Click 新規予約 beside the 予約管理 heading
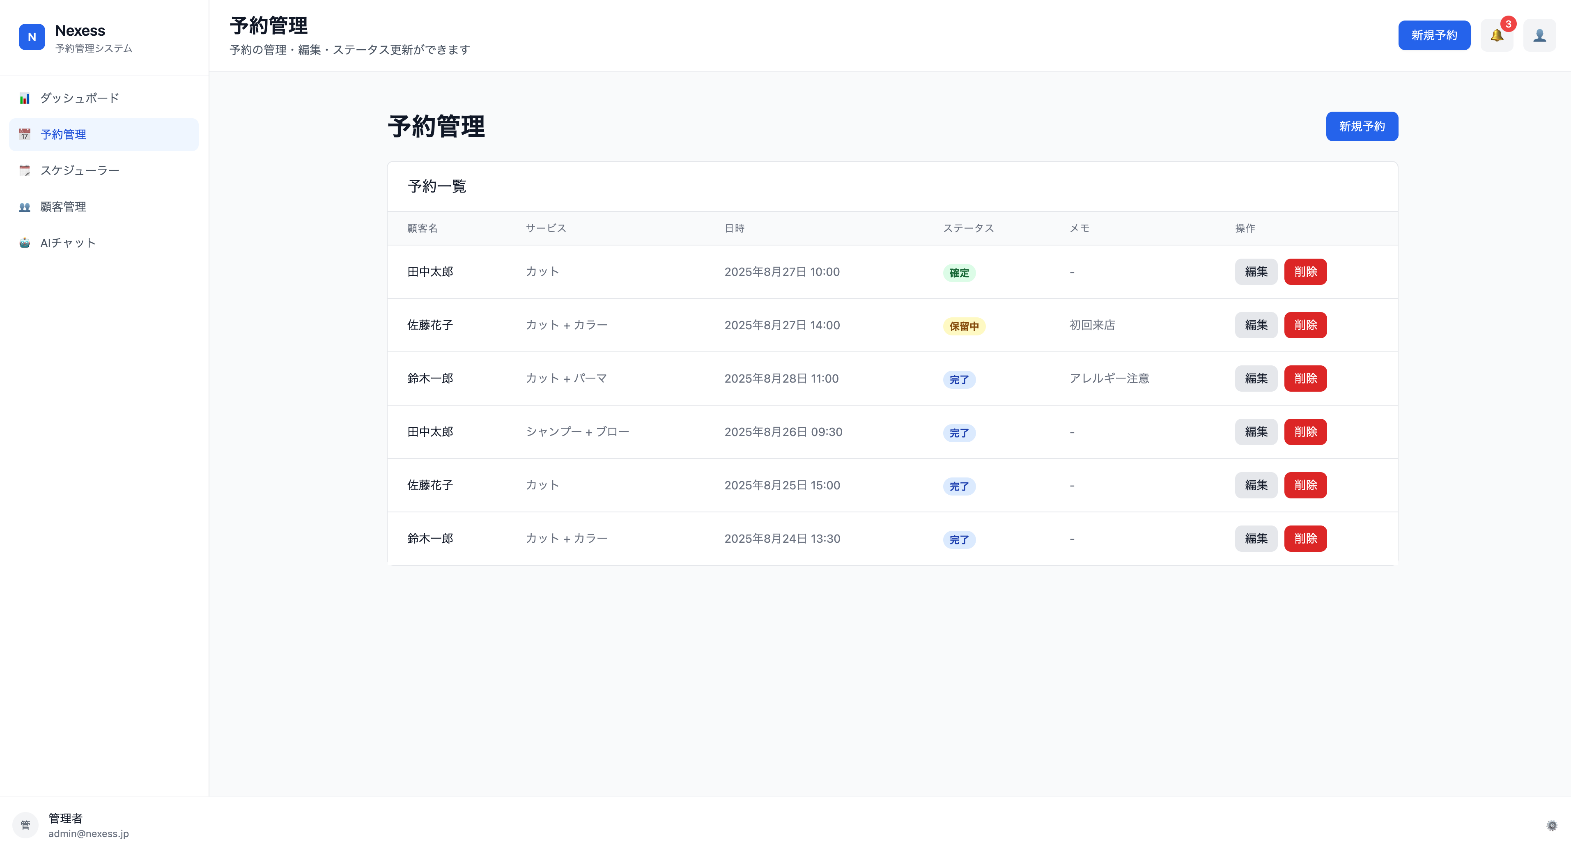Image resolution: width=1571 pixels, height=849 pixels. (x=1361, y=126)
